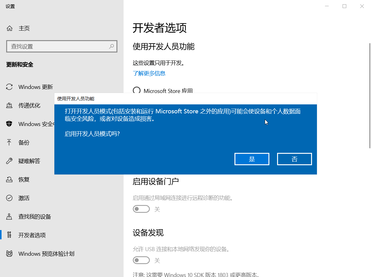
Task: Go to 主页 home icon
Action: (10, 28)
